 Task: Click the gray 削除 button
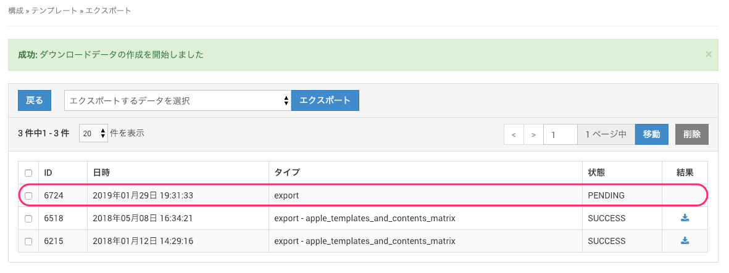tap(692, 134)
